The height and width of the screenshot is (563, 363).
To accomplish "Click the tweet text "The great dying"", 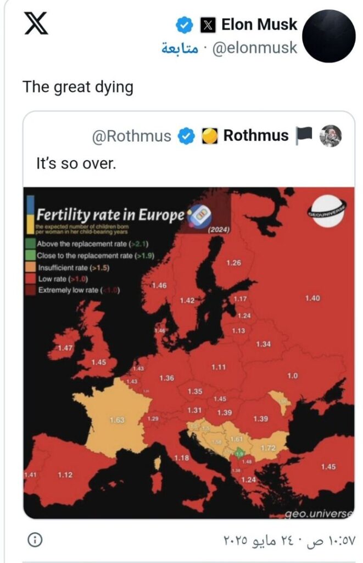I will pos(78,87).
